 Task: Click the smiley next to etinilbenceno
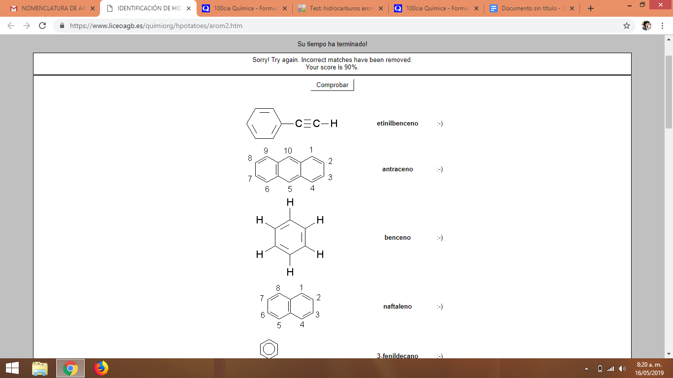[439, 124]
